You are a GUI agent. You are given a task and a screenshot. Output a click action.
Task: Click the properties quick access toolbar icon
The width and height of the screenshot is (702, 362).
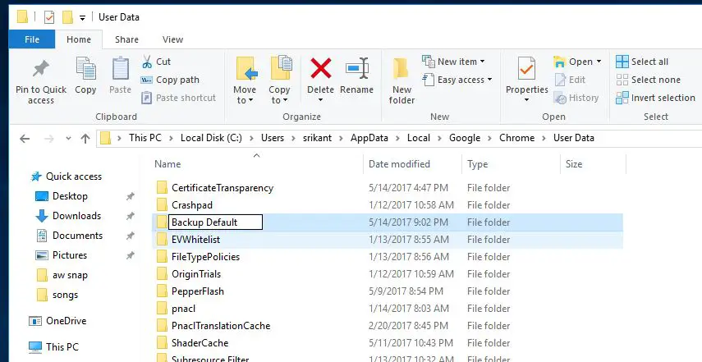[x=48, y=17]
